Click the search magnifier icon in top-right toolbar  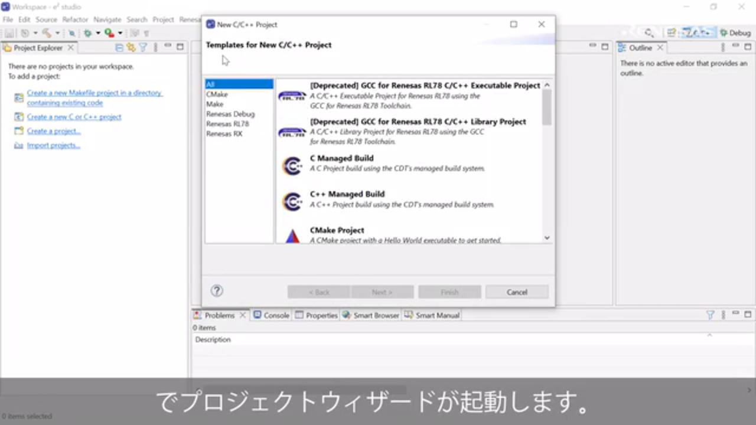click(x=649, y=33)
